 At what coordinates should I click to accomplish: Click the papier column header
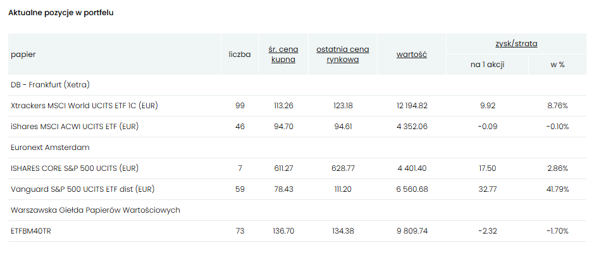(23, 54)
